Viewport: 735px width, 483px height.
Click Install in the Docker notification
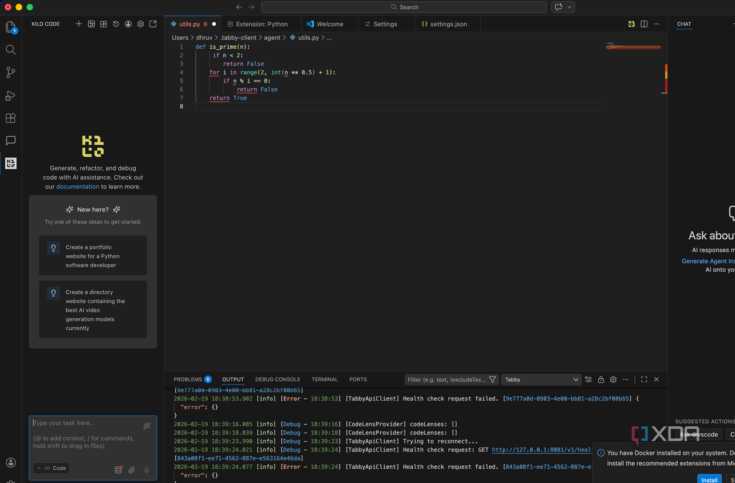tap(709, 480)
